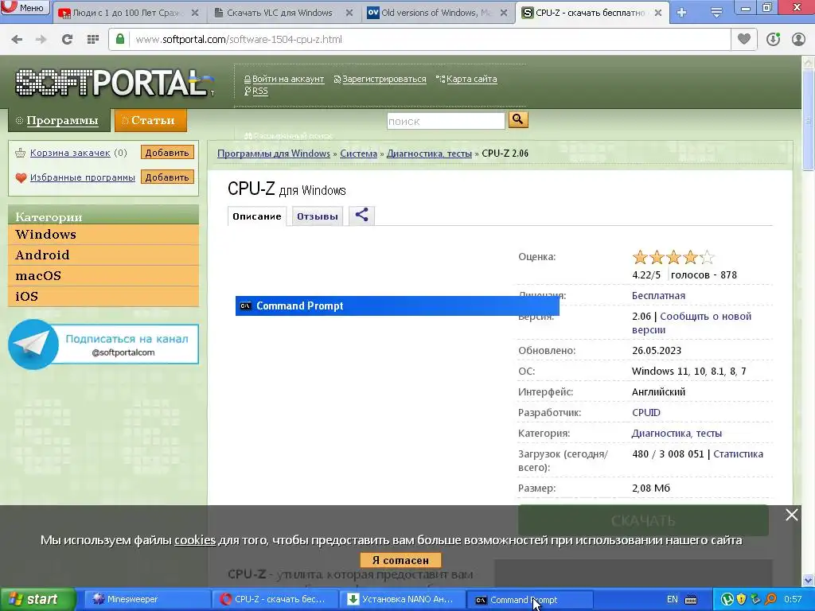Switch to Minesweeper in the taskbar

146,600
